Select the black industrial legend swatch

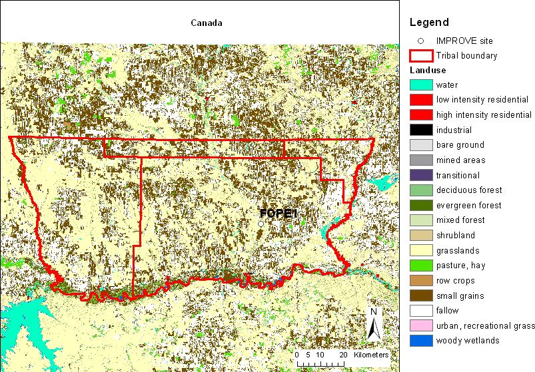pos(421,130)
